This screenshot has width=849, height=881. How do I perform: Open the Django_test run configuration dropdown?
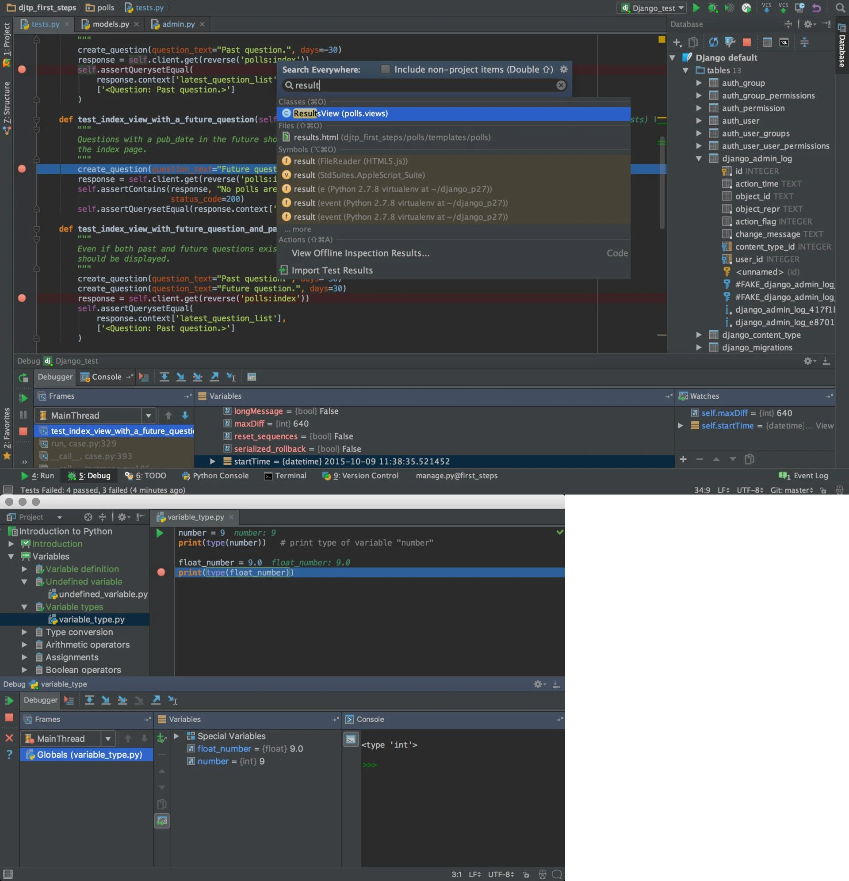tap(683, 8)
